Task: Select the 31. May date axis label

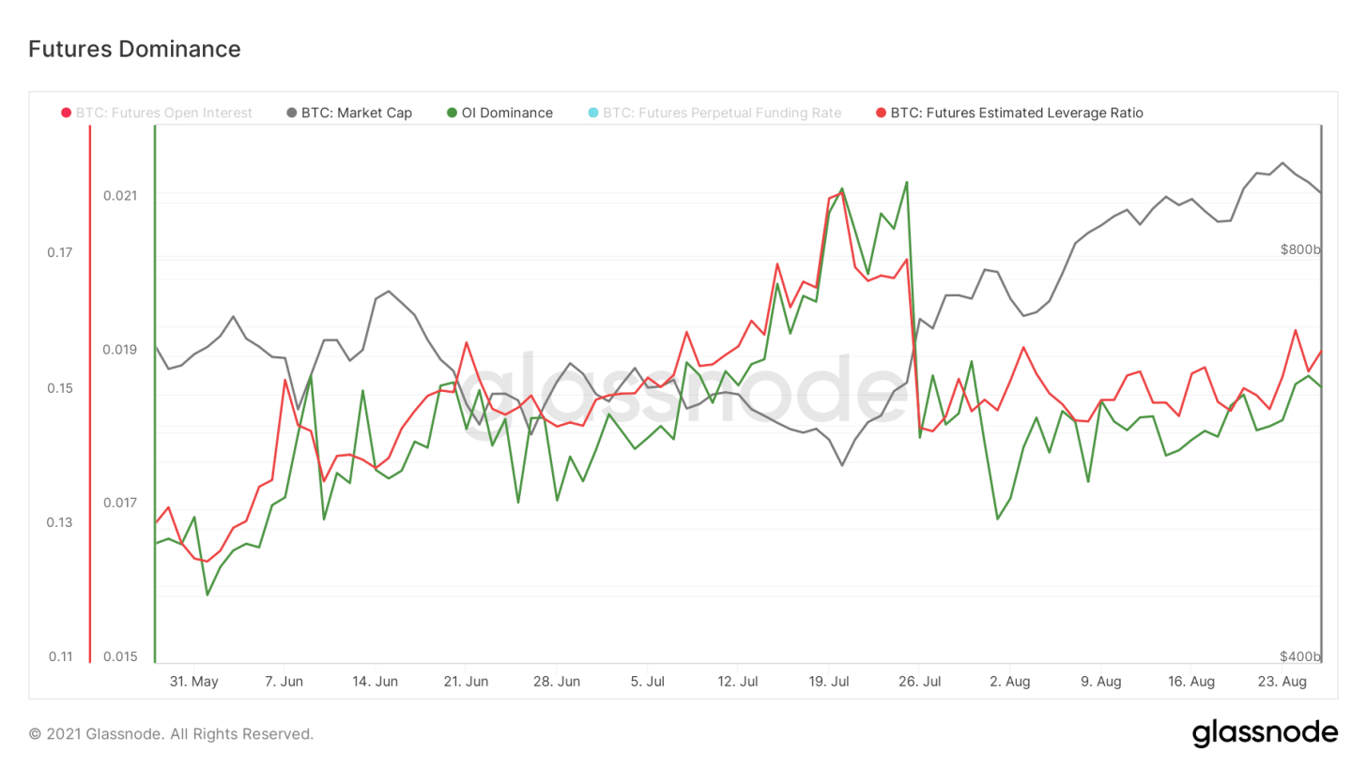Action: tap(194, 682)
